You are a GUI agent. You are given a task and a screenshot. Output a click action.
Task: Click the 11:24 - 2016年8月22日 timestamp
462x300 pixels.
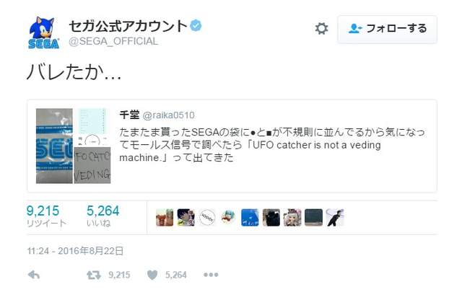point(75,251)
